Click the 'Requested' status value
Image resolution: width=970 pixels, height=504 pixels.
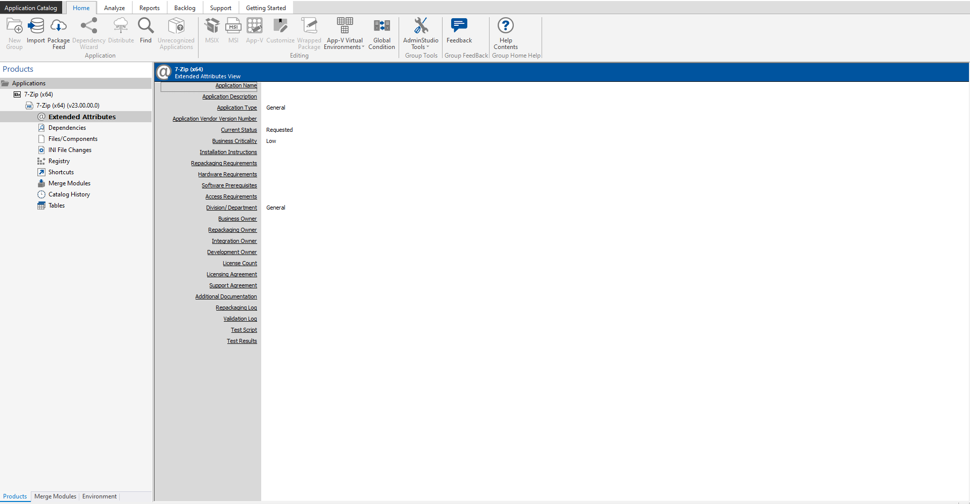279,130
